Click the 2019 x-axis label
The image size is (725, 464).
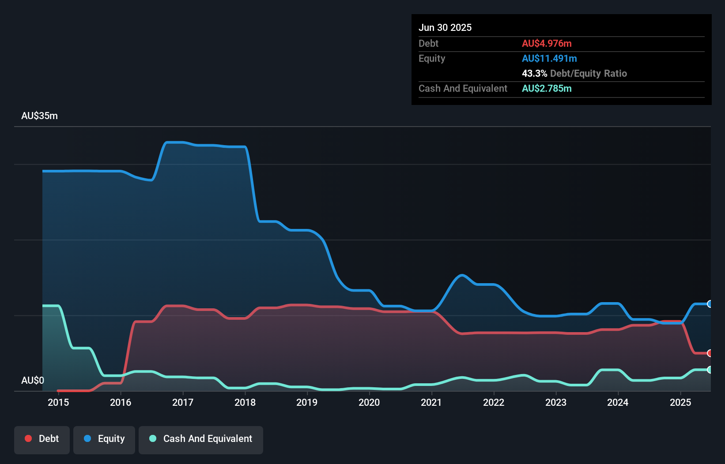point(307,402)
